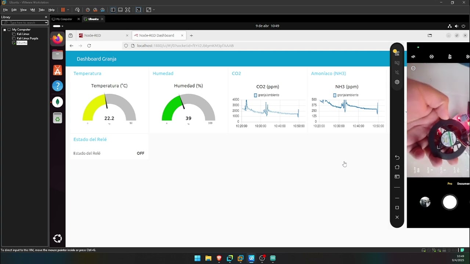
Task: Open the VMware snapshot manager
Action: [x=102, y=10]
